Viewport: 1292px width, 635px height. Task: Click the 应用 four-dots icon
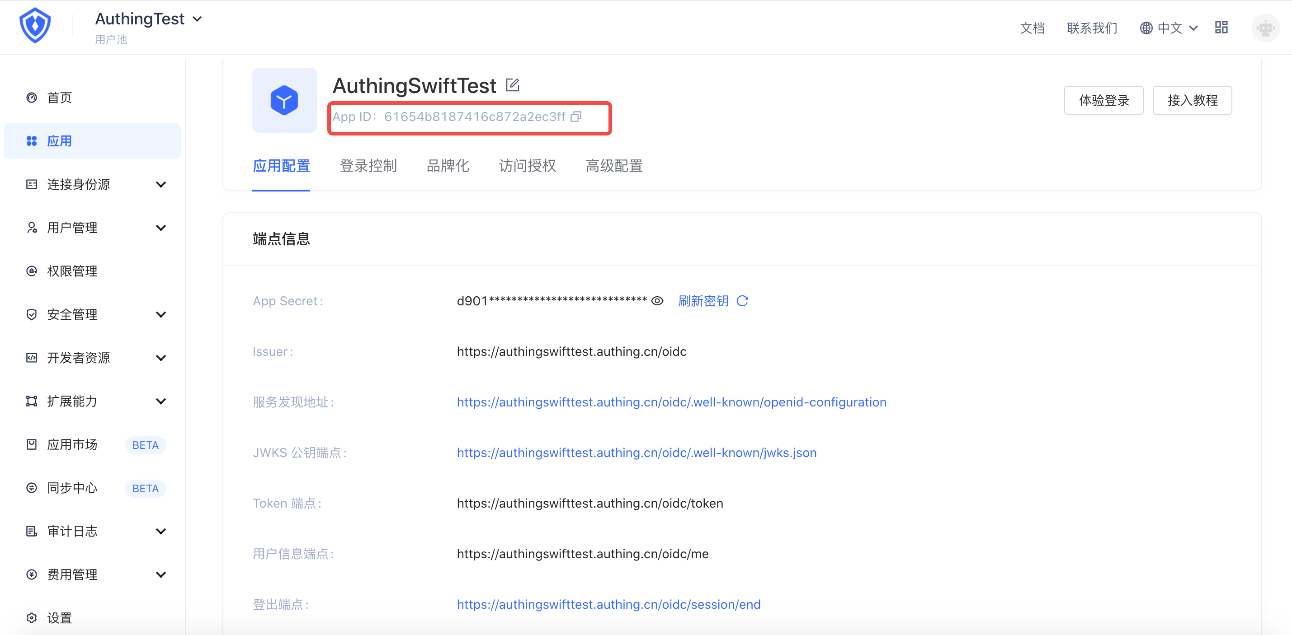(32, 141)
